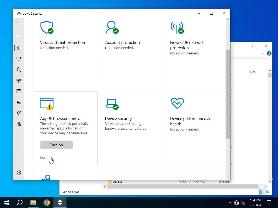Select the sidebar App & browser control icon
This screenshot has width=278, height=208.
click(19, 91)
